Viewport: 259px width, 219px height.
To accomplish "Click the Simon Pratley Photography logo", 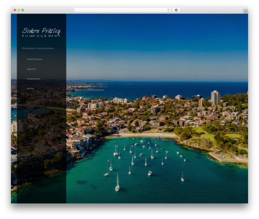I will (x=41, y=32).
